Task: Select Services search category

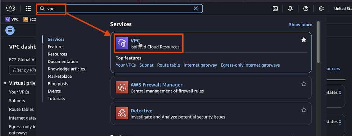Action: (x=56, y=39)
